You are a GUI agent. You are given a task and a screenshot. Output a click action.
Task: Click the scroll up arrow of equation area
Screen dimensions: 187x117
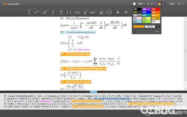185,18
